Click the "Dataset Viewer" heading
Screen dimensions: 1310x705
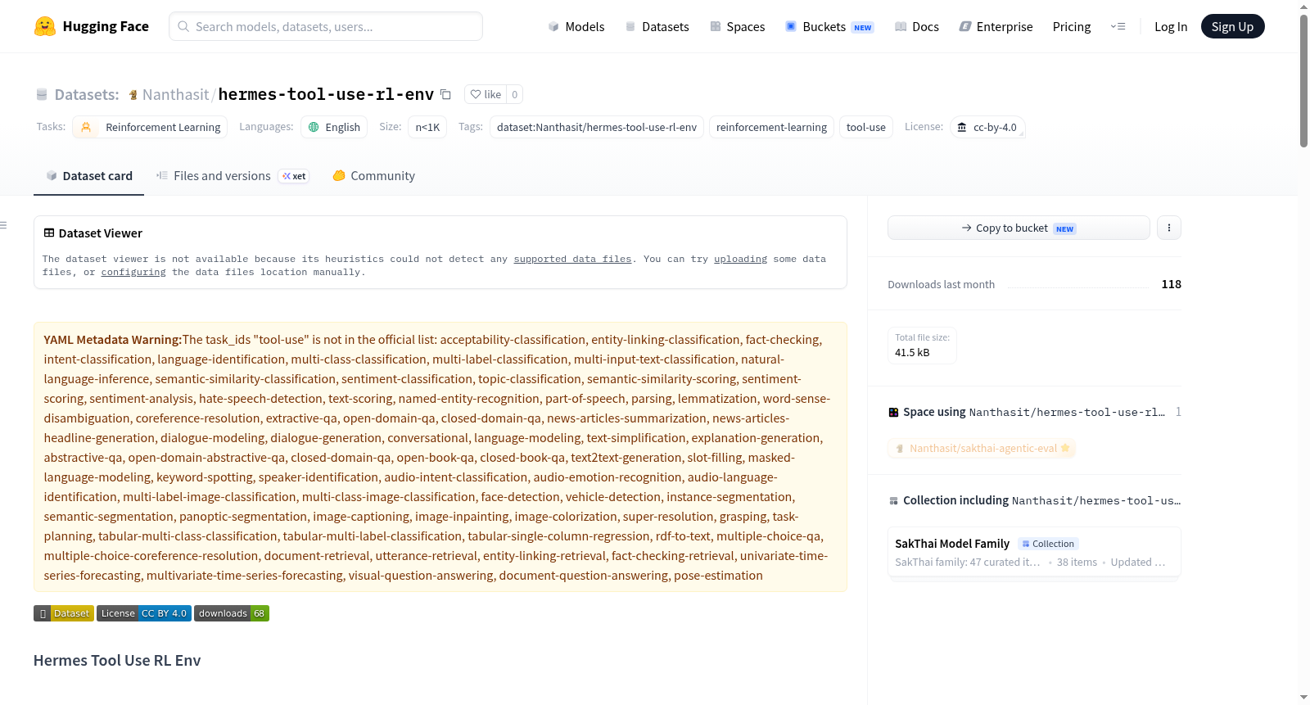click(101, 233)
